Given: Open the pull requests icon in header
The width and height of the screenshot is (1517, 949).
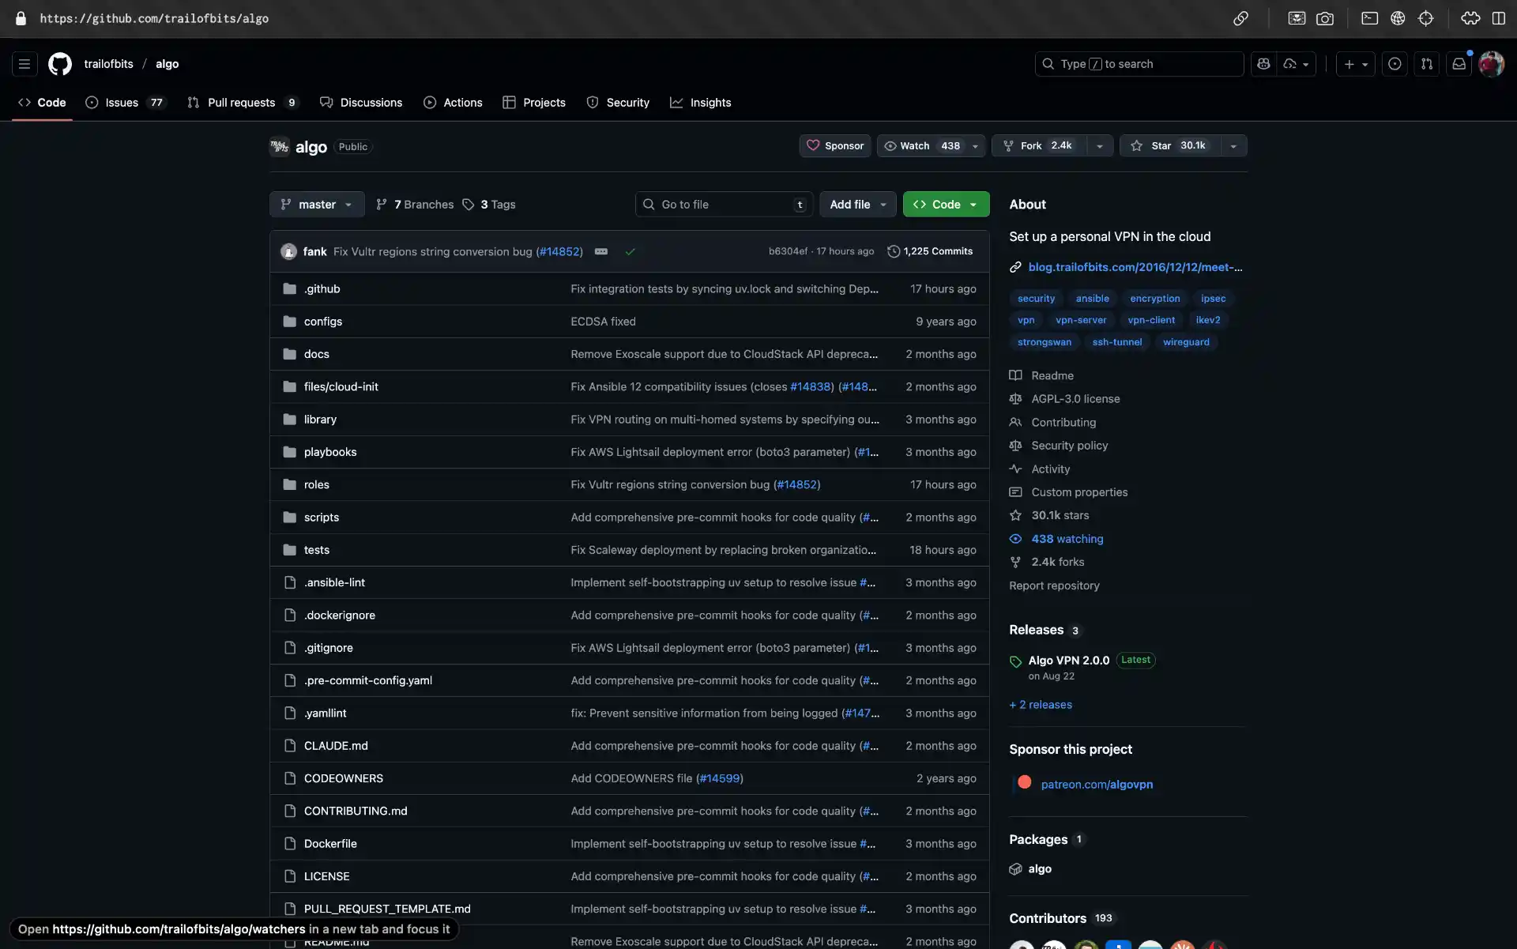Looking at the screenshot, I should [1427, 64].
